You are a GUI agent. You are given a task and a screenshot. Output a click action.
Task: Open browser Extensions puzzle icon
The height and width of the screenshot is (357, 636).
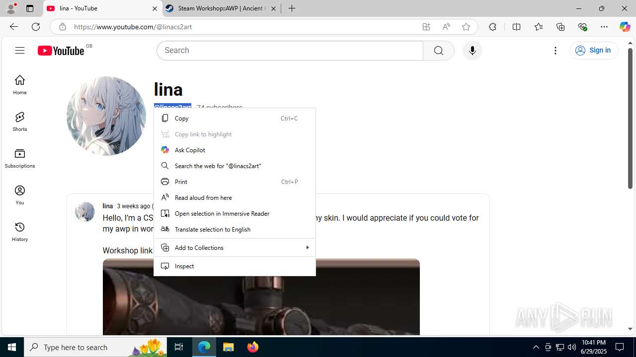tap(492, 27)
